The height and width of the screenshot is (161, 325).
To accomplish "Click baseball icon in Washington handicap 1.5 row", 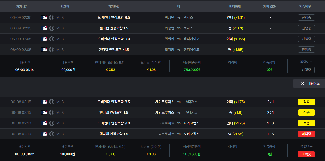I will [52, 28].
